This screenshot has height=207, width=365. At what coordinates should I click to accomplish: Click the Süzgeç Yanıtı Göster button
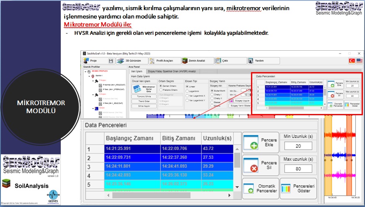(x=240, y=106)
